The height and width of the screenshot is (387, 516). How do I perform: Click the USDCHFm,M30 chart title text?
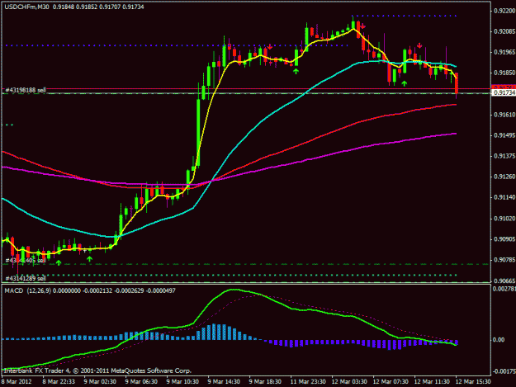tap(26, 7)
